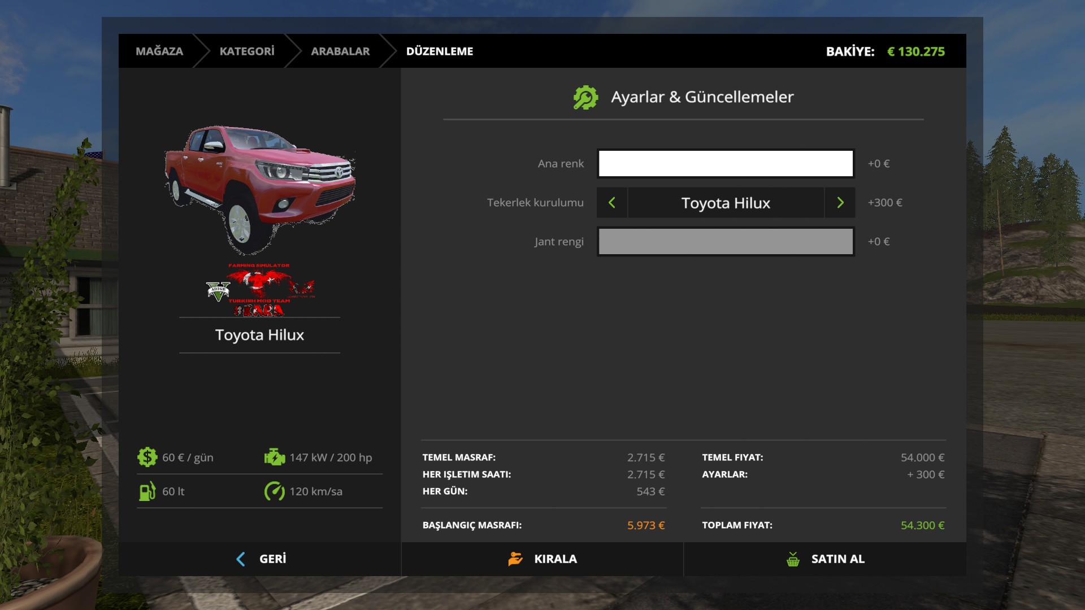Click the base price 54.000 €
The image size is (1085, 610).
[x=922, y=457]
